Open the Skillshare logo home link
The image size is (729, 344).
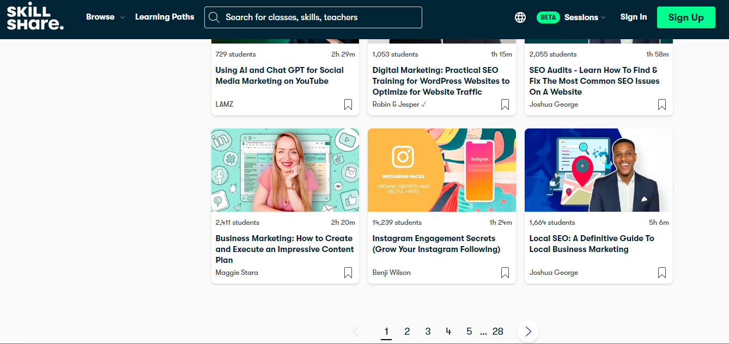tap(35, 17)
